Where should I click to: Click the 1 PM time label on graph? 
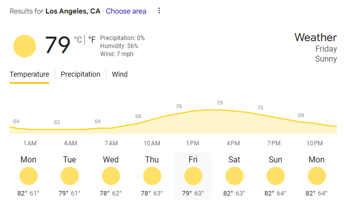[193, 143]
